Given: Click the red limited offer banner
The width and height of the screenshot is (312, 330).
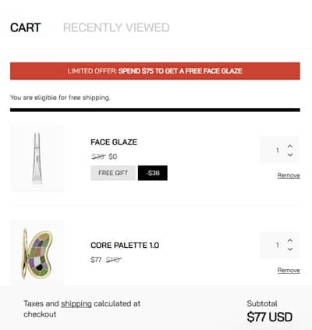Looking at the screenshot, I should click(x=155, y=71).
